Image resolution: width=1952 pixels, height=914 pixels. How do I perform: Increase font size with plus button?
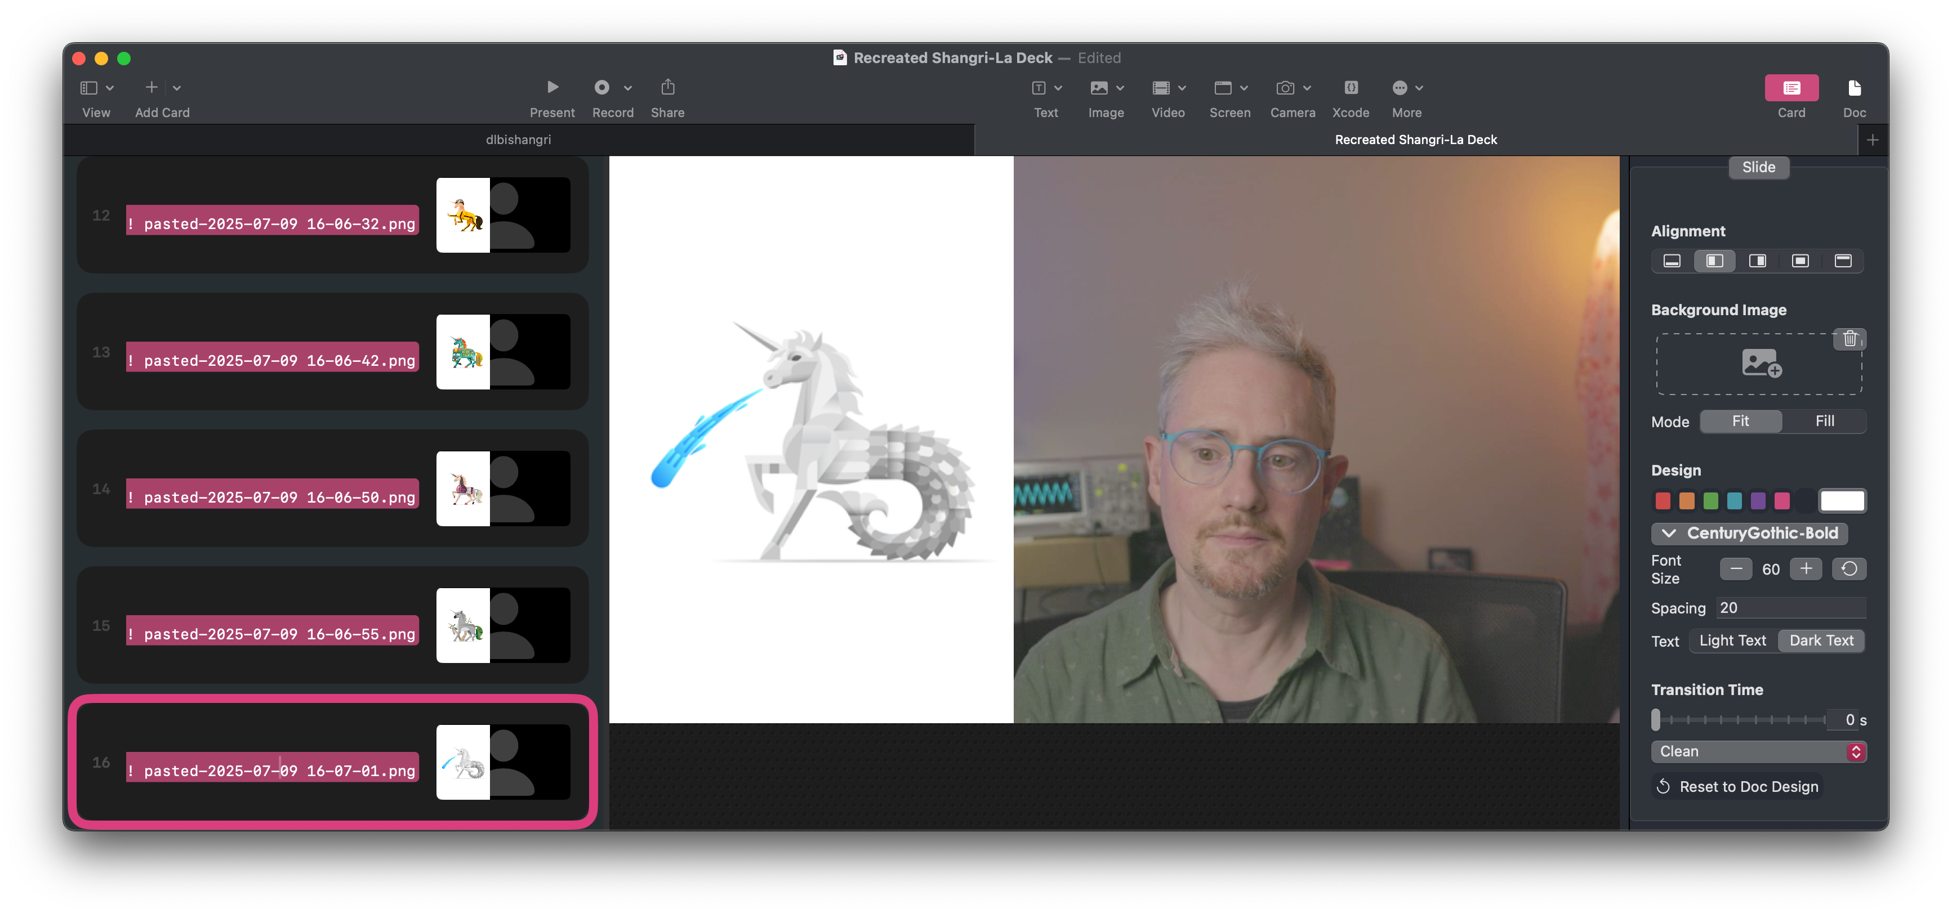click(x=1806, y=568)
